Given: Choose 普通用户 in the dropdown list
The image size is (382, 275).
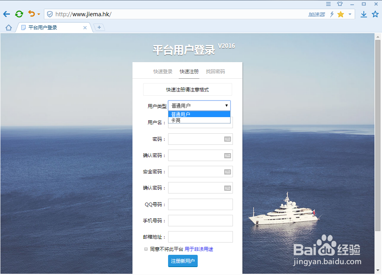Looking at the screenshot, I should coord(199,114).
